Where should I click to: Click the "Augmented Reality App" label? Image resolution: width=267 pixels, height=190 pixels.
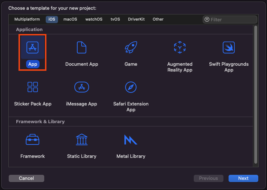180,67
